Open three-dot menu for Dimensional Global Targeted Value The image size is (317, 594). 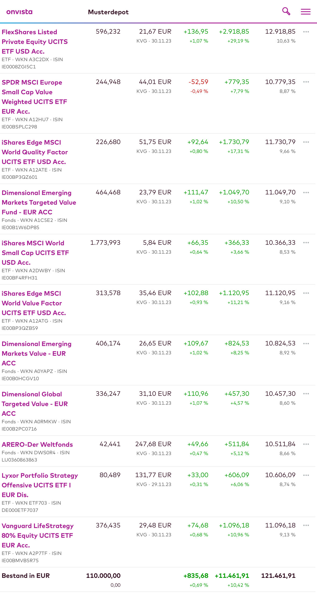(x=306, y=394)
